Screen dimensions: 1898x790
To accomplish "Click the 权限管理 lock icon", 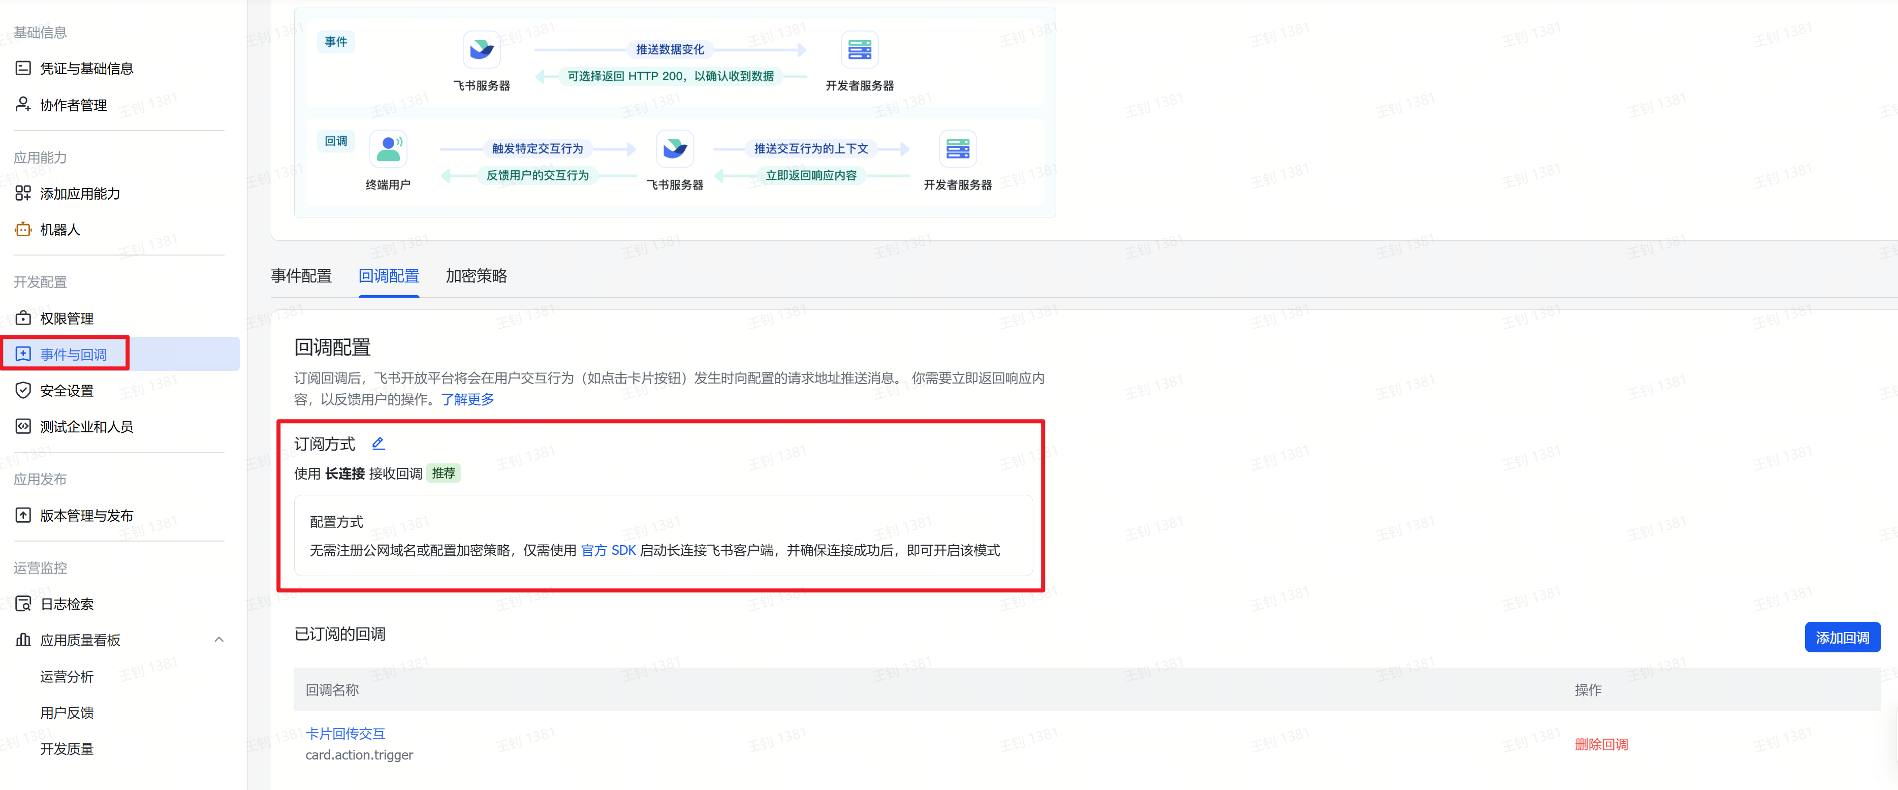I will point(23,318).
